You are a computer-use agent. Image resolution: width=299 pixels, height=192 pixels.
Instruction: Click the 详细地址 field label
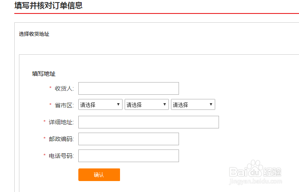tap(61, 122)
